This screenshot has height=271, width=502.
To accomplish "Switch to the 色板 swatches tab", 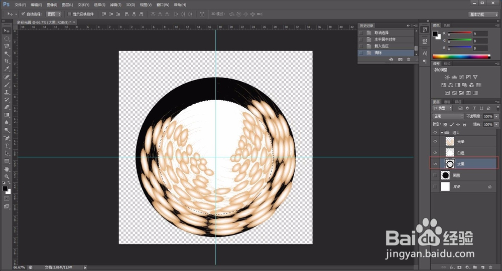I will [x=447, y=25].
